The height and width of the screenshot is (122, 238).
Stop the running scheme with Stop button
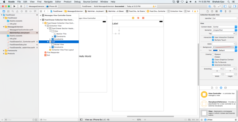click(x=21, y=6)
